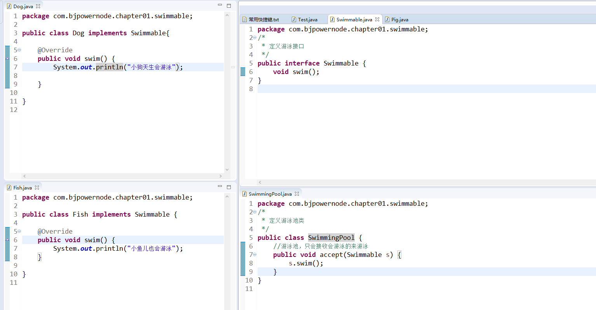Click the down arrow of Dog.java vertical scrollbar
Viewport: 596px width, 310px height.
(227, 170)
